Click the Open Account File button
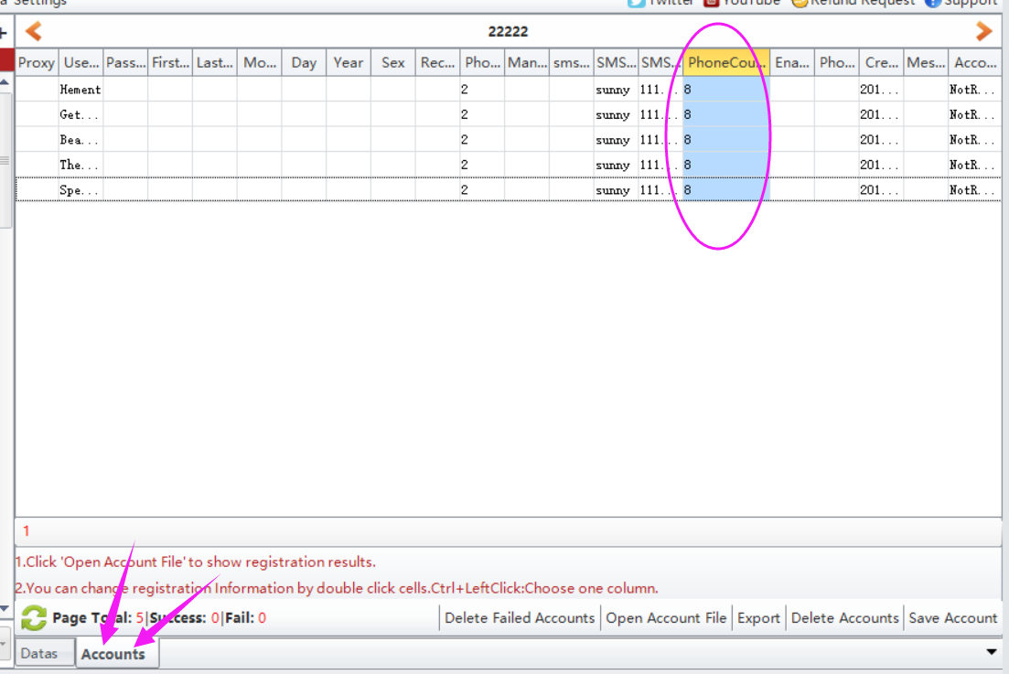 (x=666, y=618)
